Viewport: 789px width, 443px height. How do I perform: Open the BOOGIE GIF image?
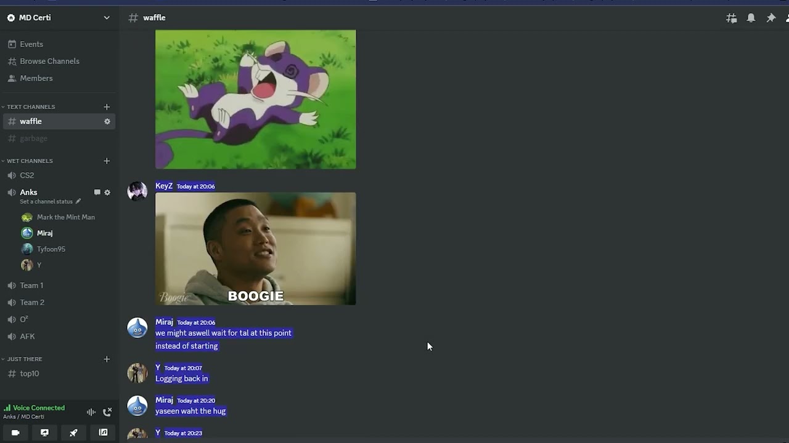(256, 249)
